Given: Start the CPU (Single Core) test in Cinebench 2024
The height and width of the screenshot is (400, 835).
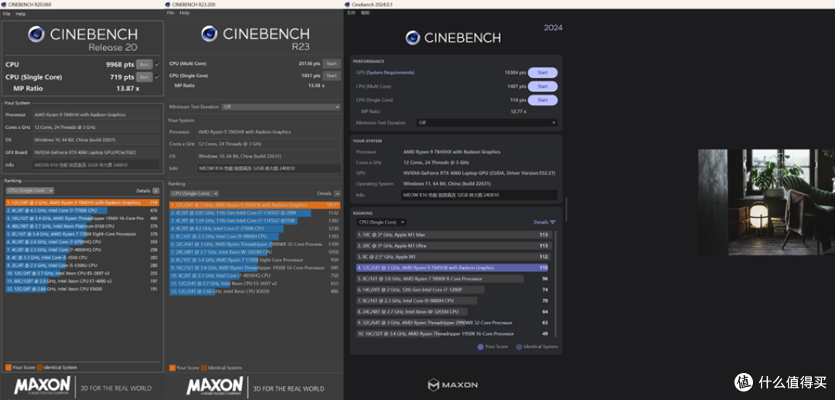Looking at the screenshot, I should point(543,100).
